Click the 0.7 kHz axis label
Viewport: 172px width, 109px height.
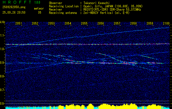[2, 90]
